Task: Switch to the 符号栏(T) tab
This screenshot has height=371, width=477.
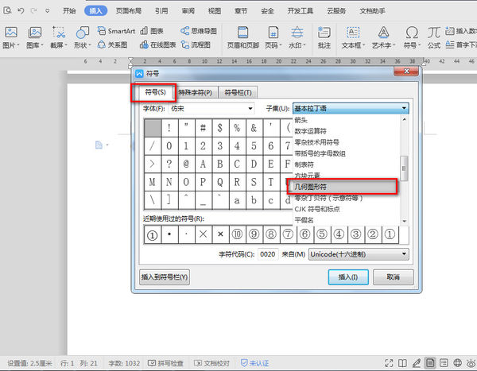Action: pos(238,92)
